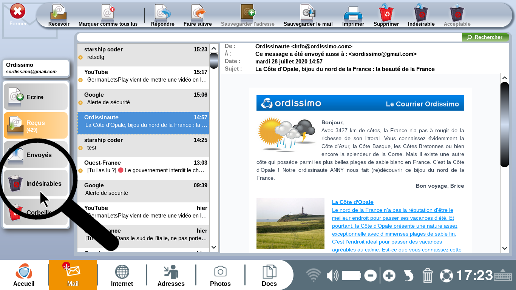The height and width of the screenshot is (290, 516).
Task: Open YouTube email received at 15:17
Action: [143, 78]
